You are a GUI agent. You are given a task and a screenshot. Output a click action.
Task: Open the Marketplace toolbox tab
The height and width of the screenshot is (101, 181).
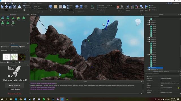(x=5, y=47)
